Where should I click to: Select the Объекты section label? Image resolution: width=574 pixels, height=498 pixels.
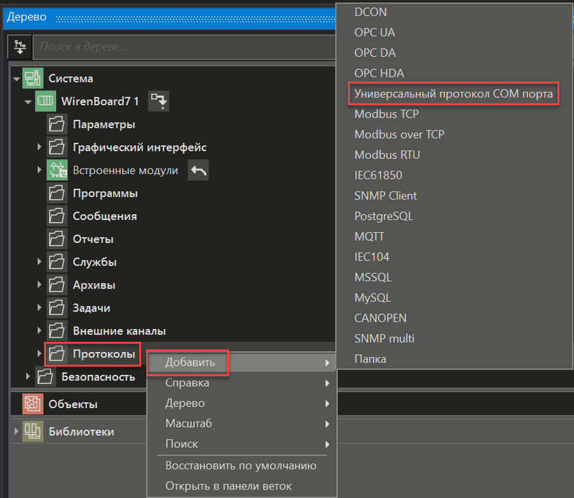pos(73,404)
